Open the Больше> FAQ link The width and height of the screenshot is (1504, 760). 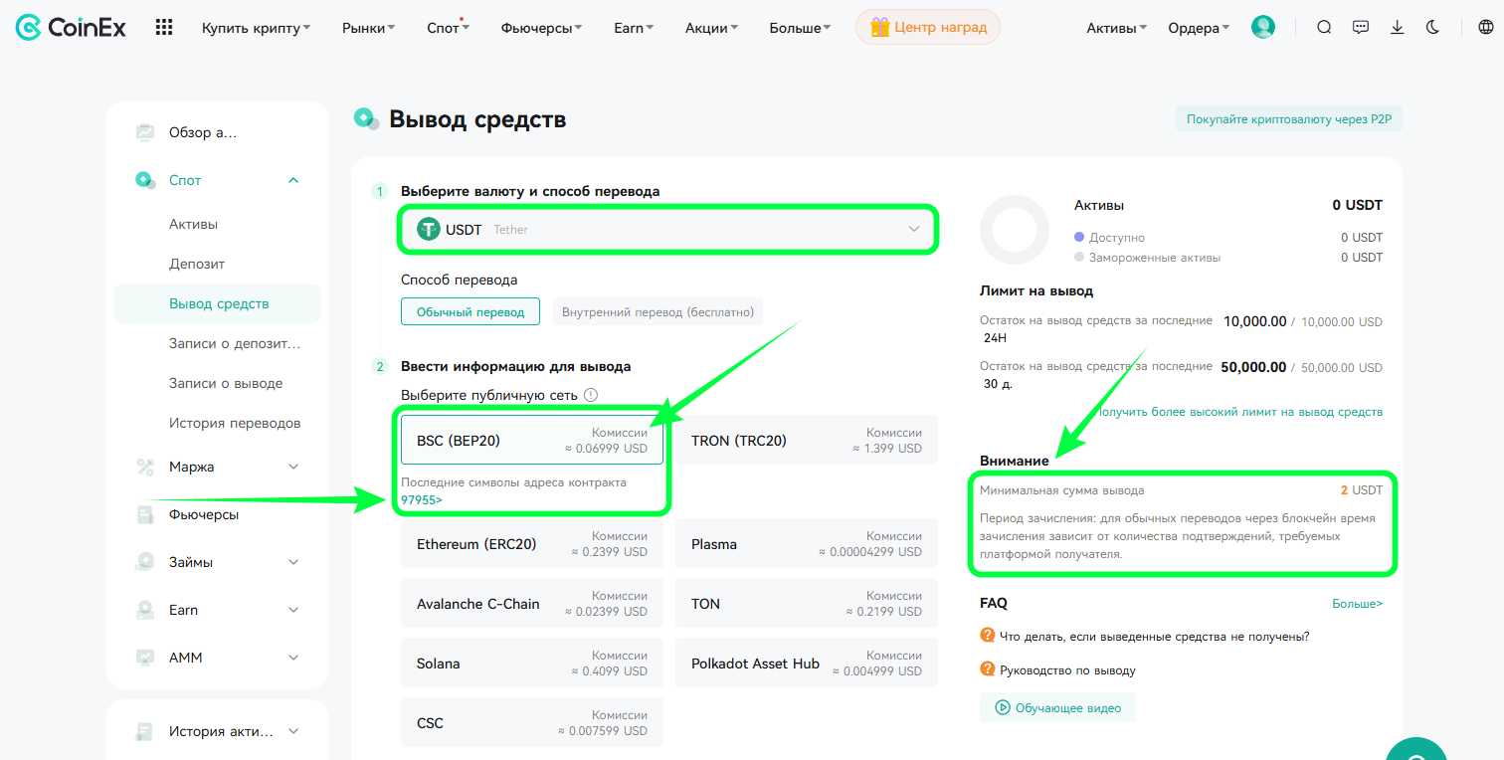[1358, 603]
